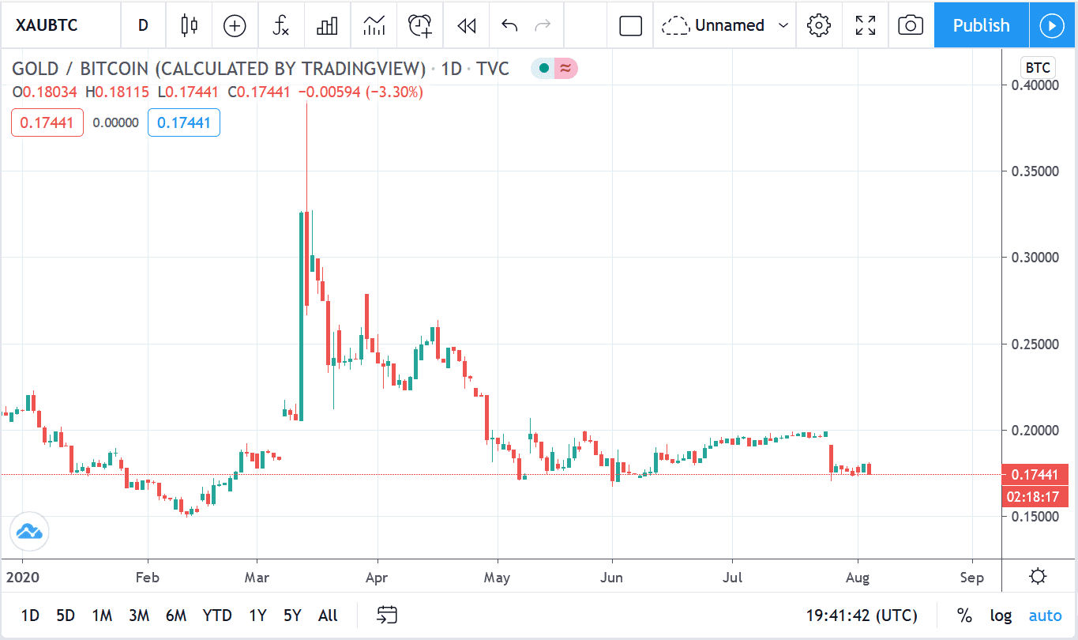Open the D interval dropdown
The height and width of the screenshot is (640, 1078).
(143, 25)
